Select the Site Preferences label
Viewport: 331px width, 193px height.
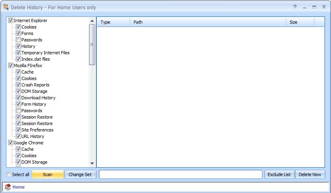[37, 130]
